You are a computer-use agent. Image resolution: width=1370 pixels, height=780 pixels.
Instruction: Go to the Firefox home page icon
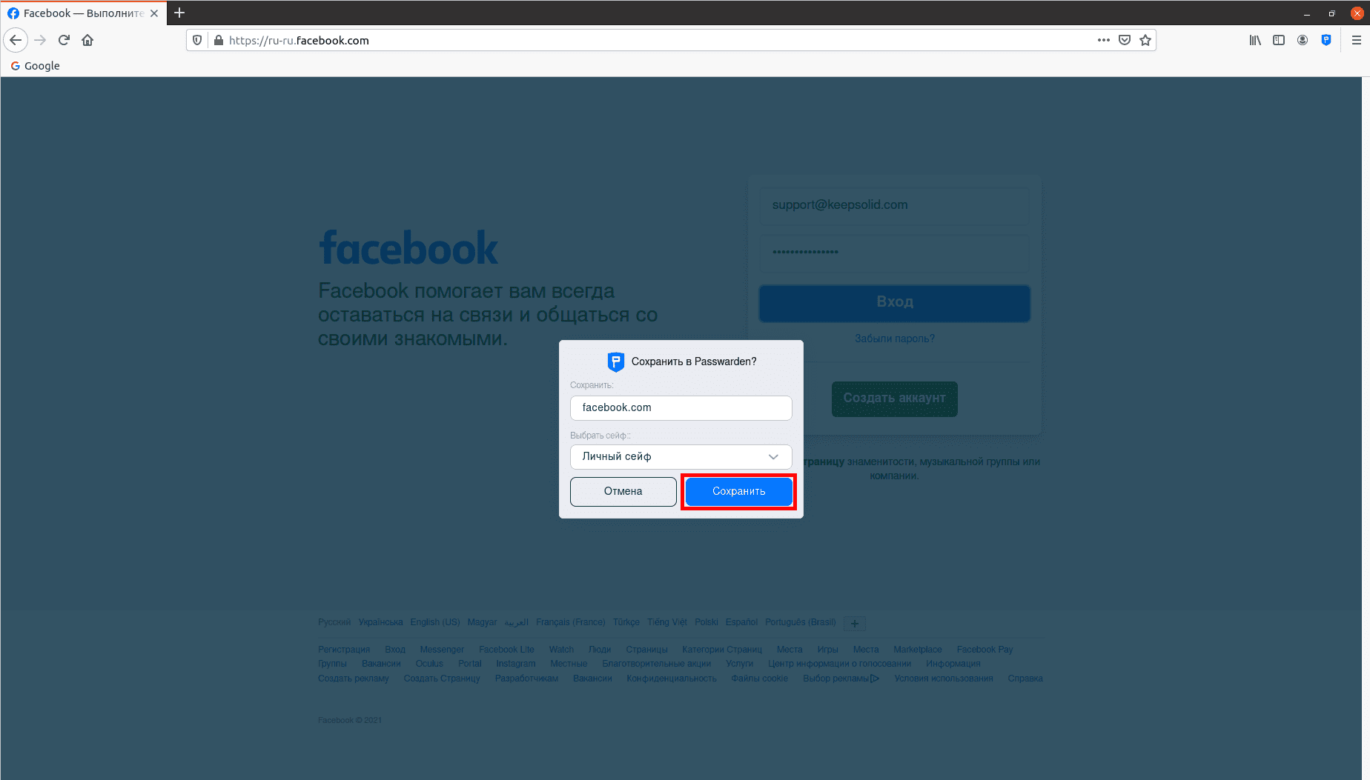point(87,40)
